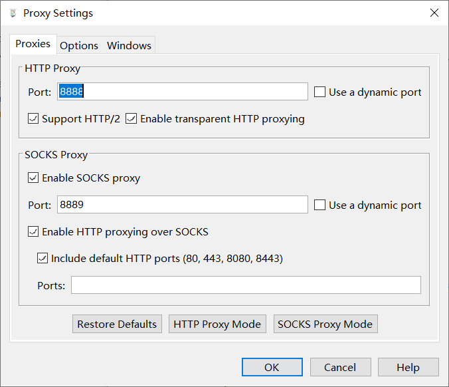This screenshot has width=449, height=387.
Task: Check dynamic port for SOCKS Proxy
Action: click(319, 205)
